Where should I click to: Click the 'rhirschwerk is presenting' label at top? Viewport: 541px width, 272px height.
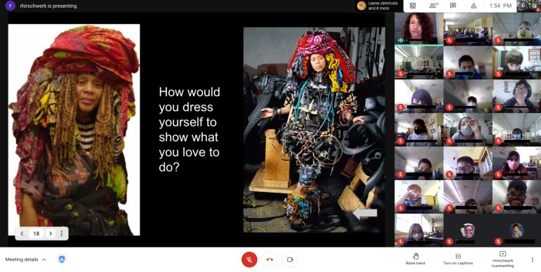[49, 6]
